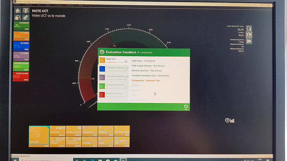Click 'Nombres premiers - Test Terminé' line
This screenshot has width=287, height=161.
(x=147, y=70)
